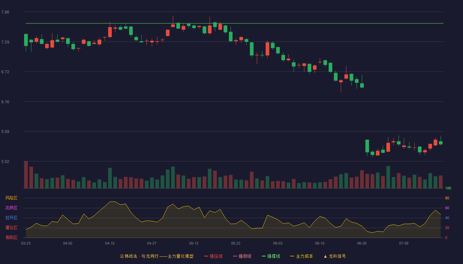Select the 建仓区 zone label
Screen dimensions: 463x264
click(x=11, y=228)
